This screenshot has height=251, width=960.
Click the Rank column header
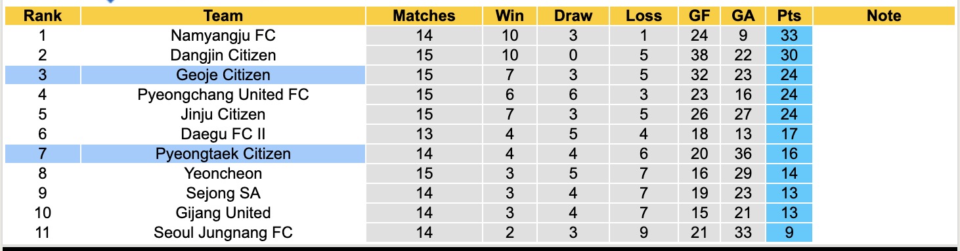point(43,16)
